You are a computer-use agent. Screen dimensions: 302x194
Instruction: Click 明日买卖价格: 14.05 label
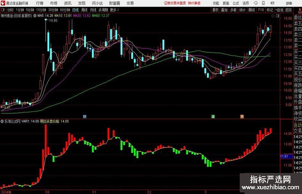55,121
